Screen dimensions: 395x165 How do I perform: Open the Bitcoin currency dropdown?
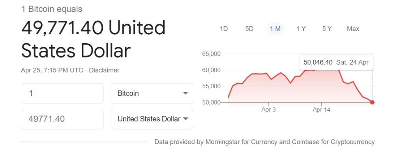pyautogui.click(x=152, y=93)
